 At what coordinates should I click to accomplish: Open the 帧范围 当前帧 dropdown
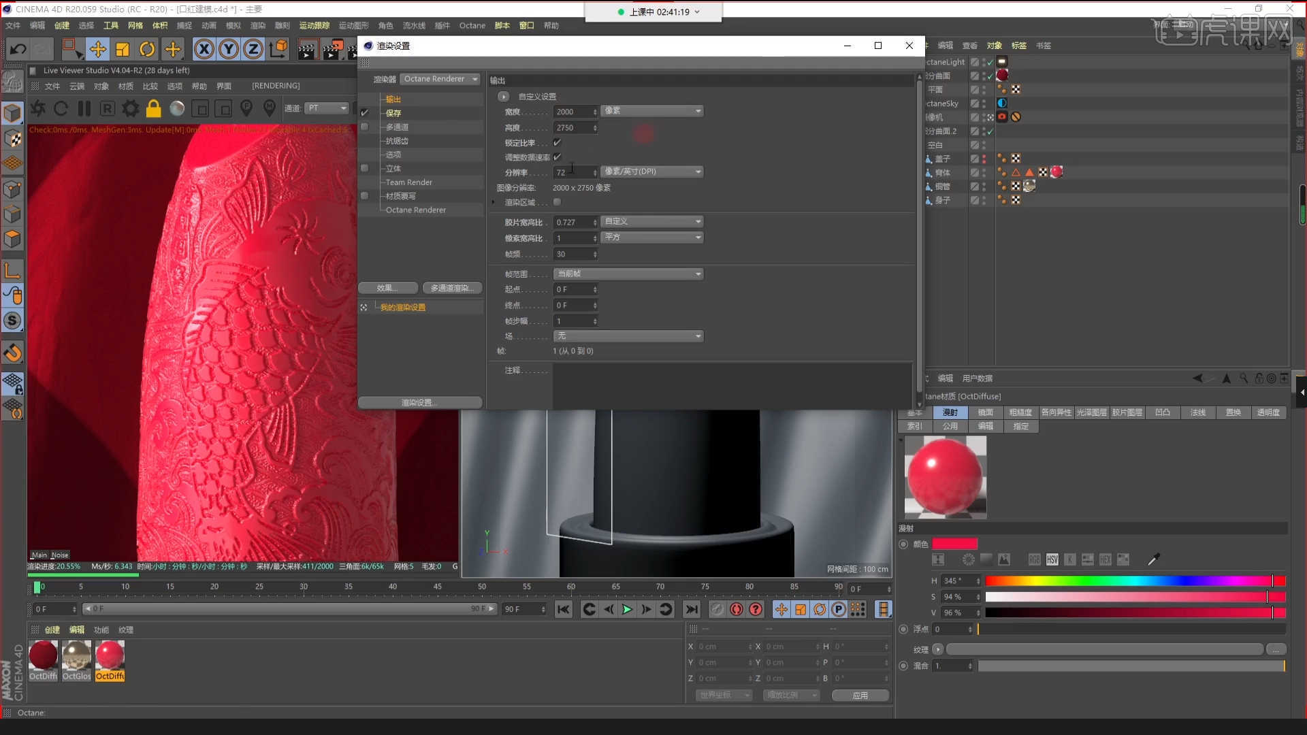(x=628, y=274)
